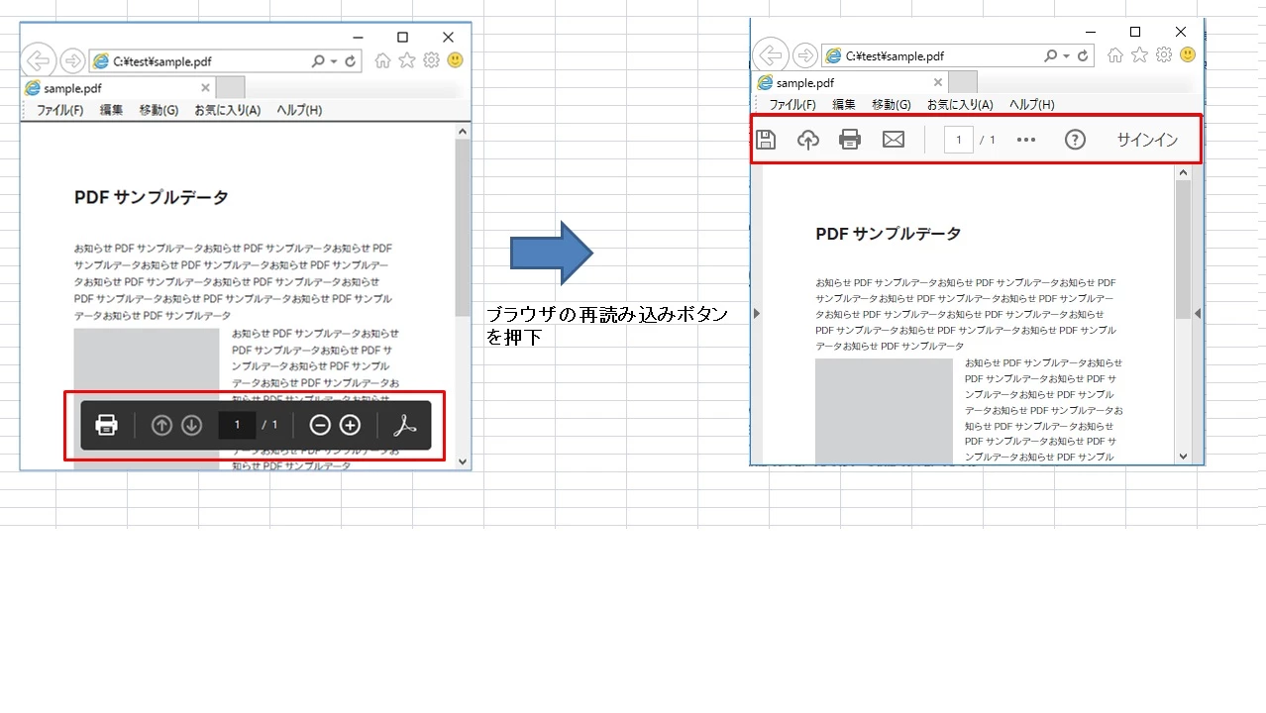Image resolution: width=1266 pixels, height=713 pixels.
Task: Click the print icon in right window toolbar
Action: pyautogui.click(x=850, y=140)
